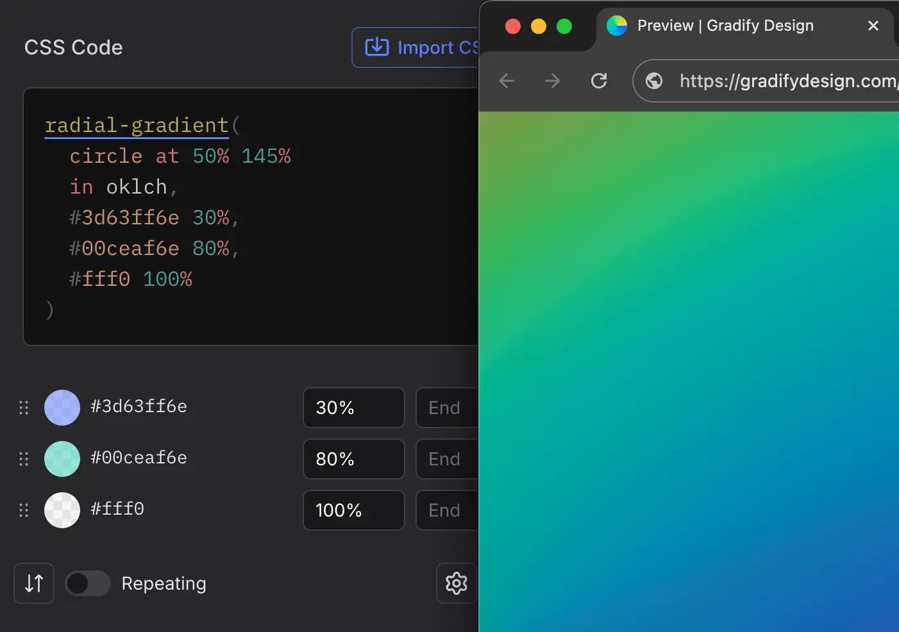Click the site security globe icon
This screenshot has width=899, height=632.
pyautogui.click(x=653, y=81)
